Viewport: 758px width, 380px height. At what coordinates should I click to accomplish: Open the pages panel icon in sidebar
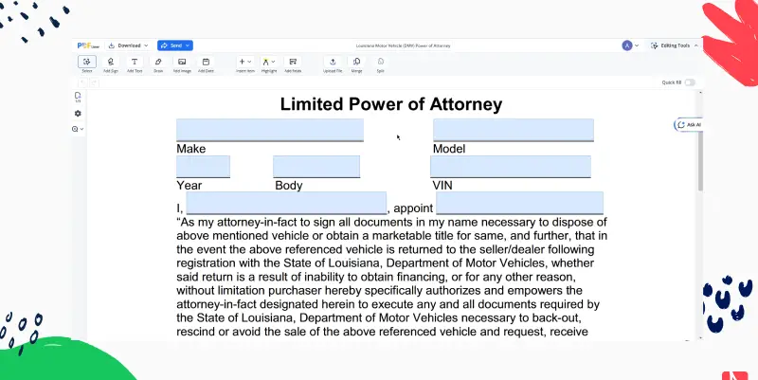(x=78, y=98)
